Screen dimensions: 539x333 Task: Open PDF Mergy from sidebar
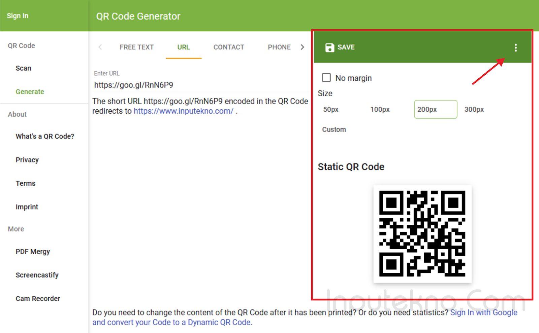[33, 252]
